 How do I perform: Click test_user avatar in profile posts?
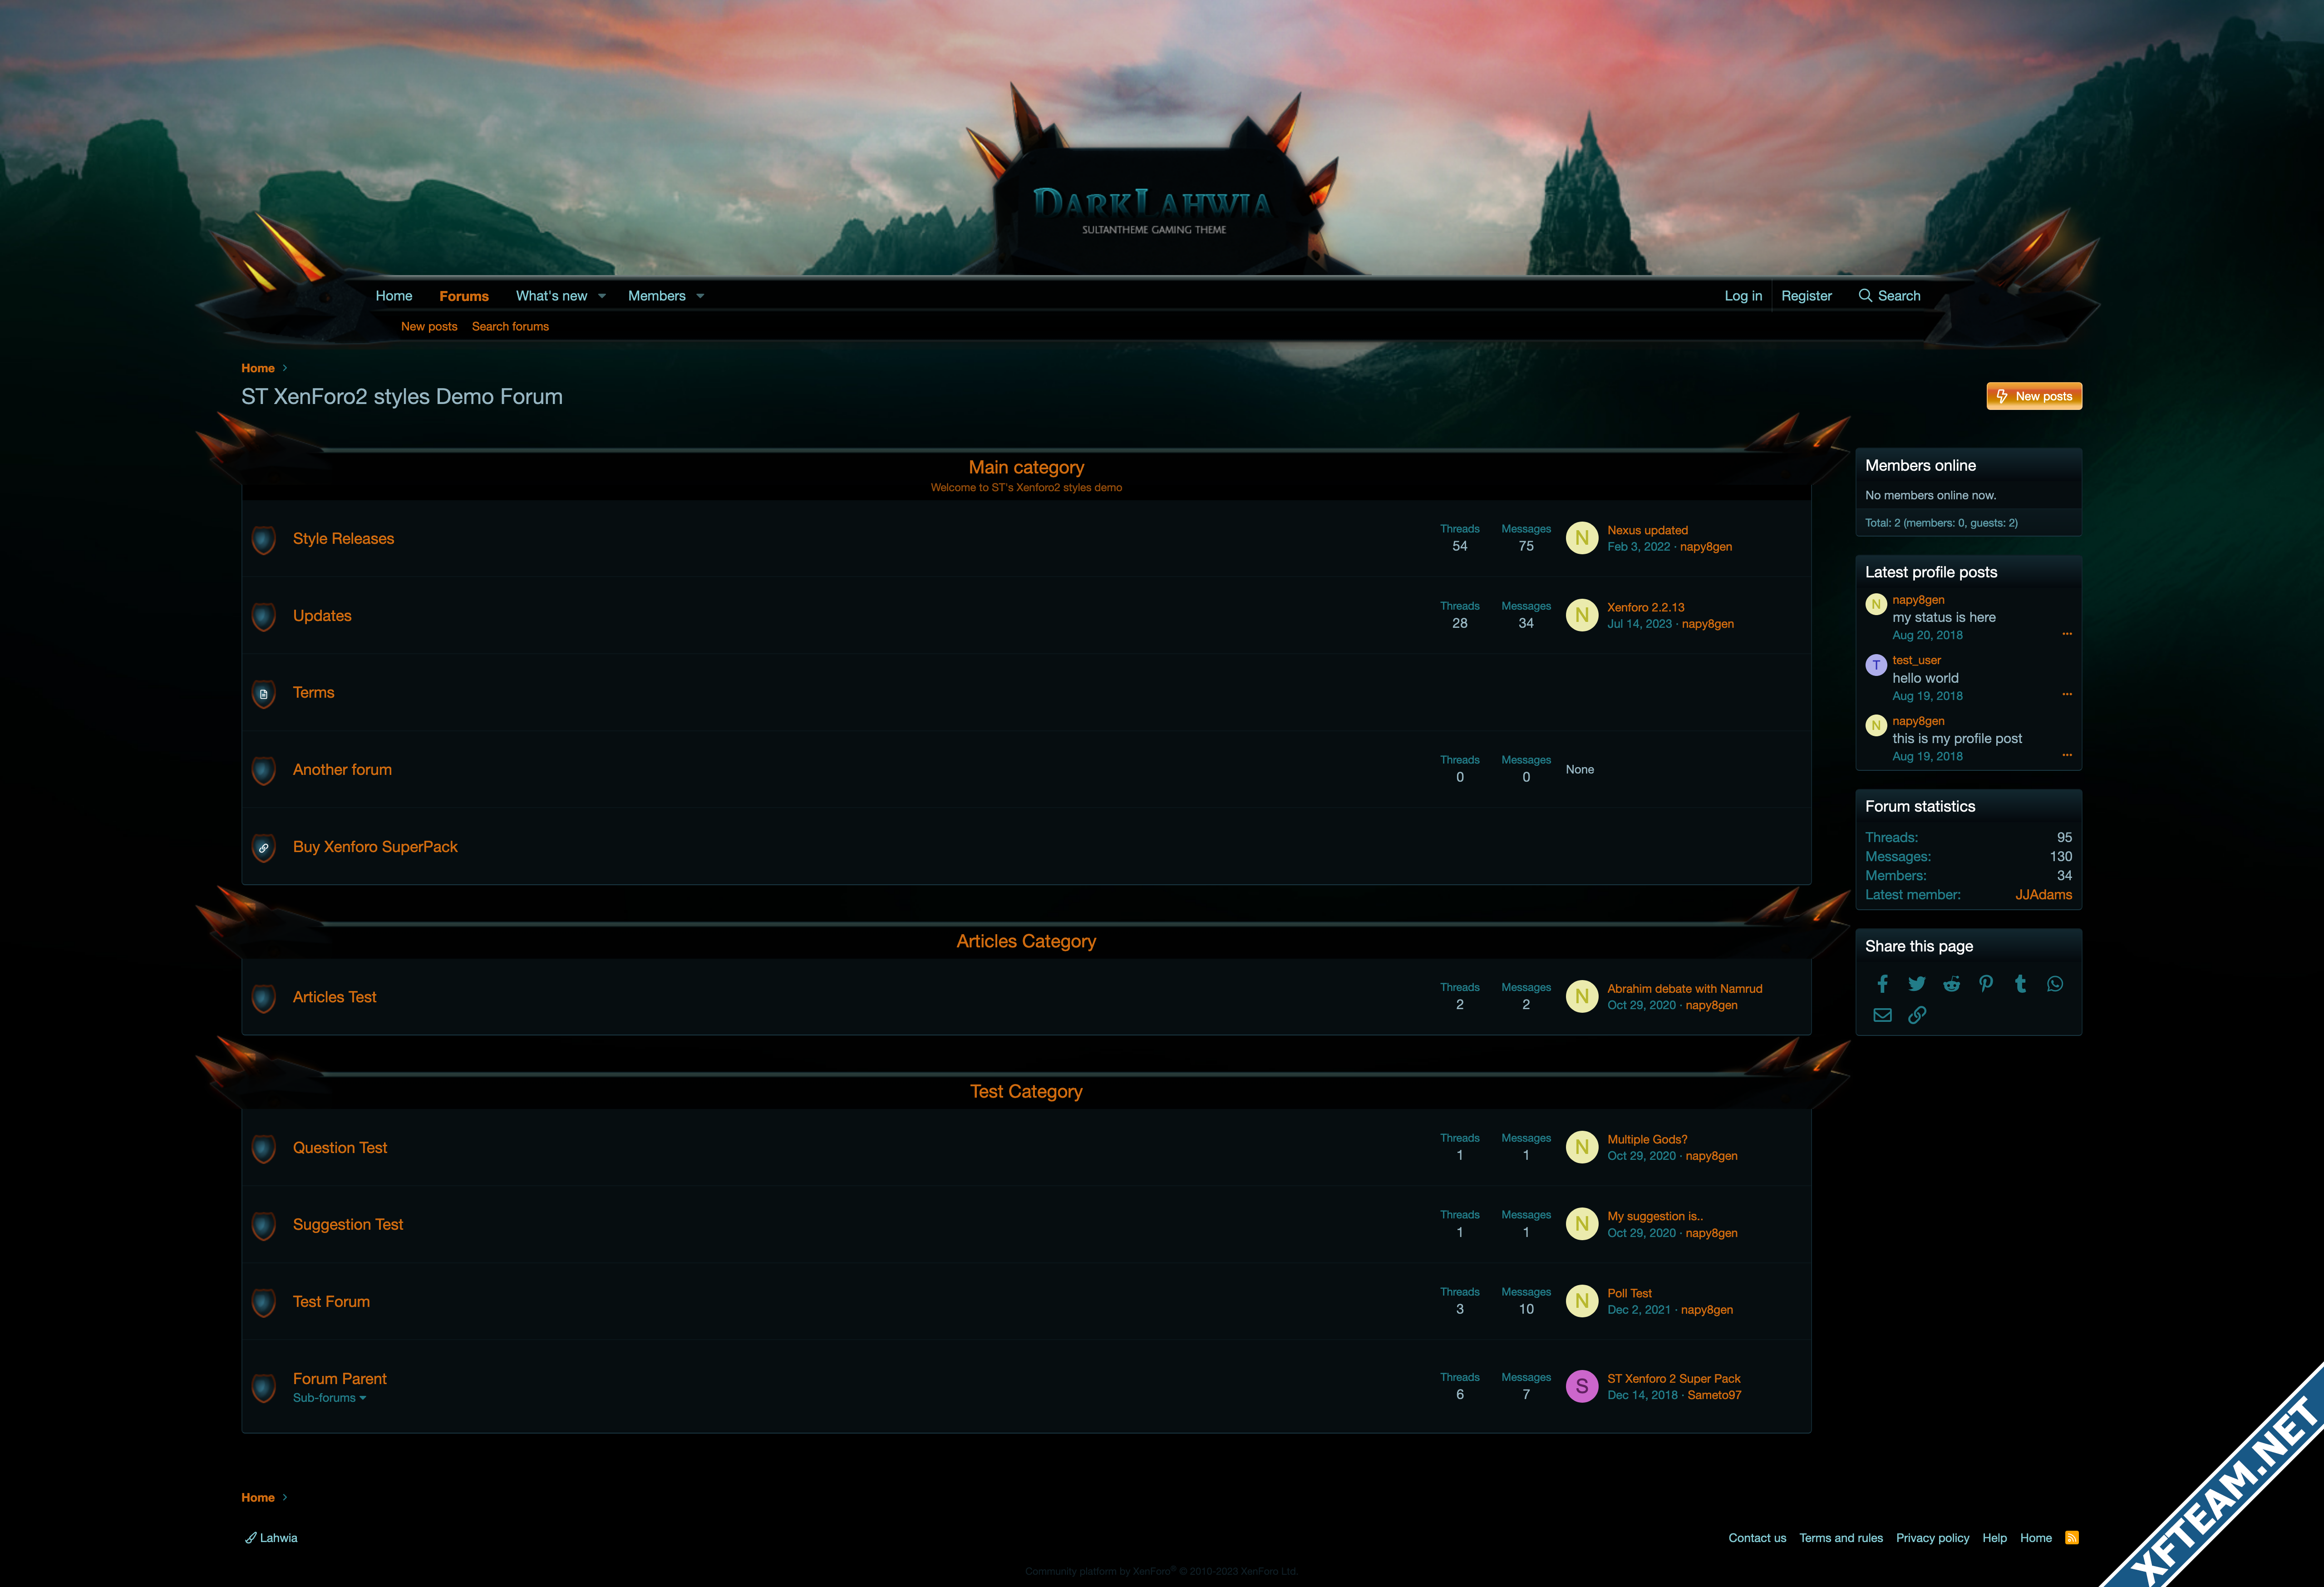tap(1876, 665)
